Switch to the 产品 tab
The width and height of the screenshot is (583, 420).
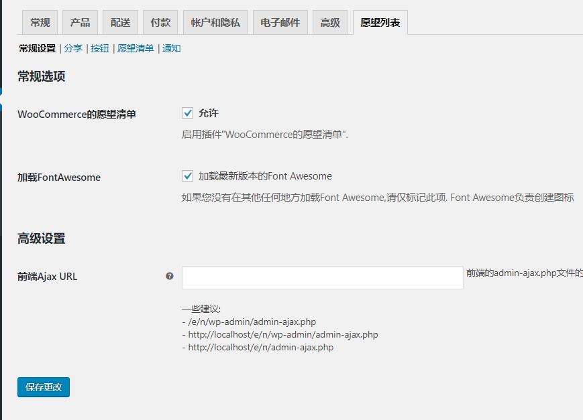point(80,23)
